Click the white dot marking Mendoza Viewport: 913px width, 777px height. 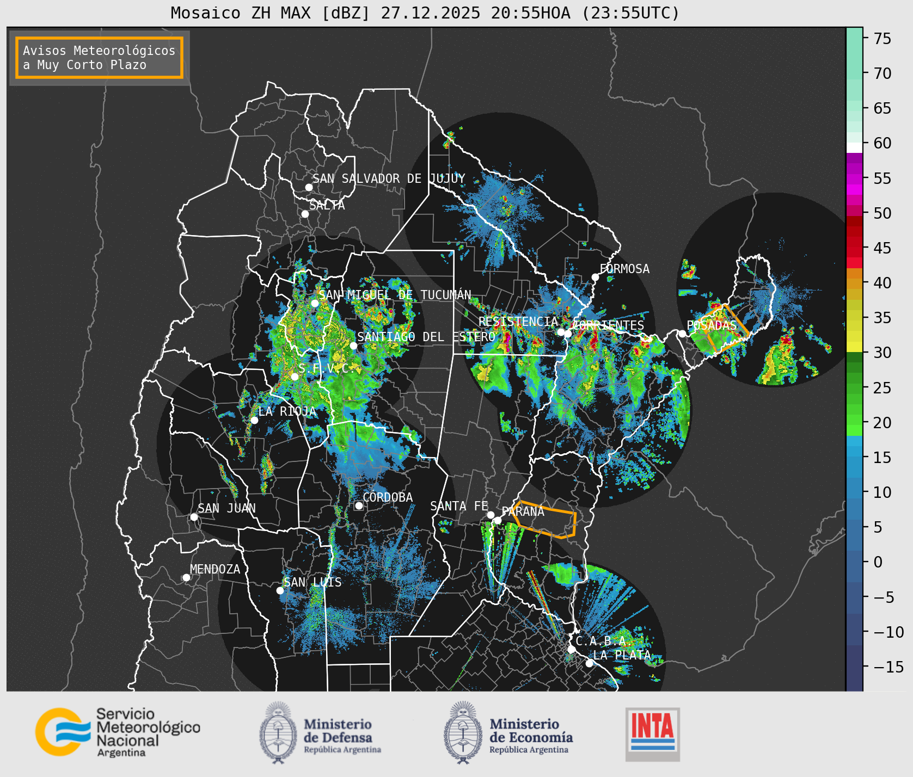(x=186, y=577)
